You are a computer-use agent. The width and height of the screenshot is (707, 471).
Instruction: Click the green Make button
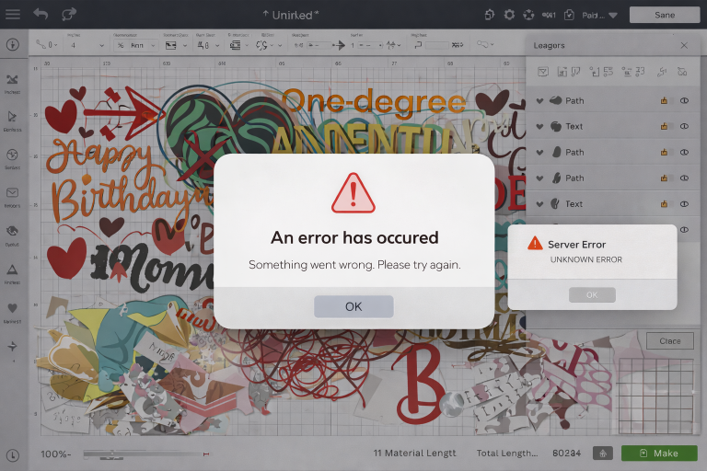point(657,453)
